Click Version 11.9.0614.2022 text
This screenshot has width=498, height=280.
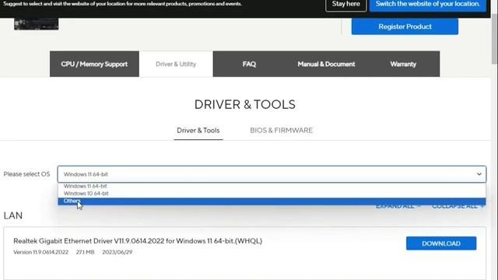[41, 252]
